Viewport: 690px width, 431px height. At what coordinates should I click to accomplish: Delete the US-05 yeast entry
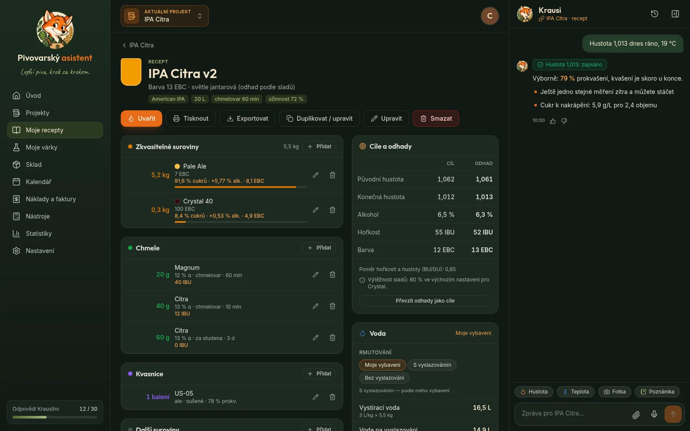click(332, 397)
